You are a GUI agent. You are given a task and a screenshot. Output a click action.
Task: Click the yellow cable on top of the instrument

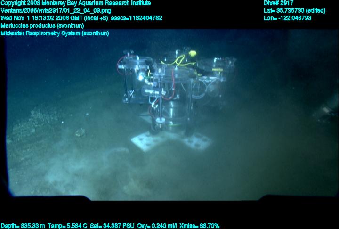[180, 59]
